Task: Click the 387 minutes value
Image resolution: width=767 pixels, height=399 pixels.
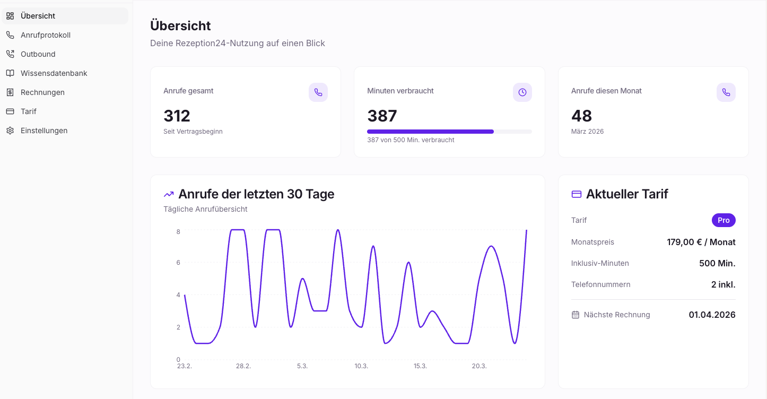Action: coord(382,116)
